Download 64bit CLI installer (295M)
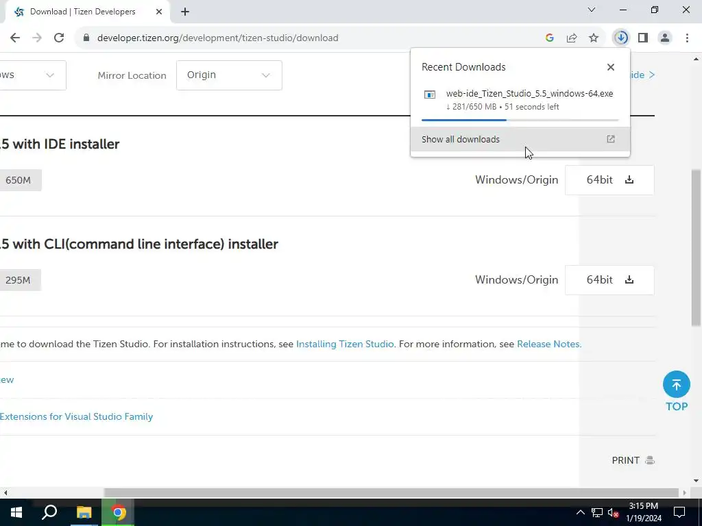The image size is (702, 526). pyautogui.click(x=609, y=280)
